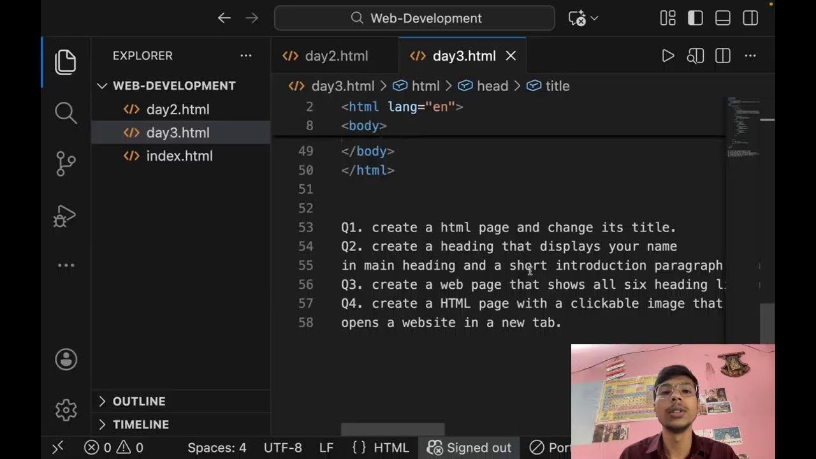Open changes compare icon in editor toolbar
This screenshot has height=459, width=816.
click(695, 55)
